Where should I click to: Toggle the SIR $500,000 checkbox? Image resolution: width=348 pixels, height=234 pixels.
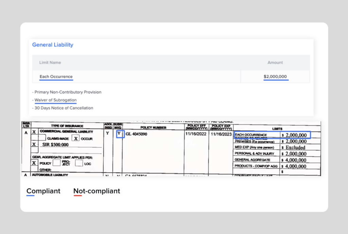(34, 144)
